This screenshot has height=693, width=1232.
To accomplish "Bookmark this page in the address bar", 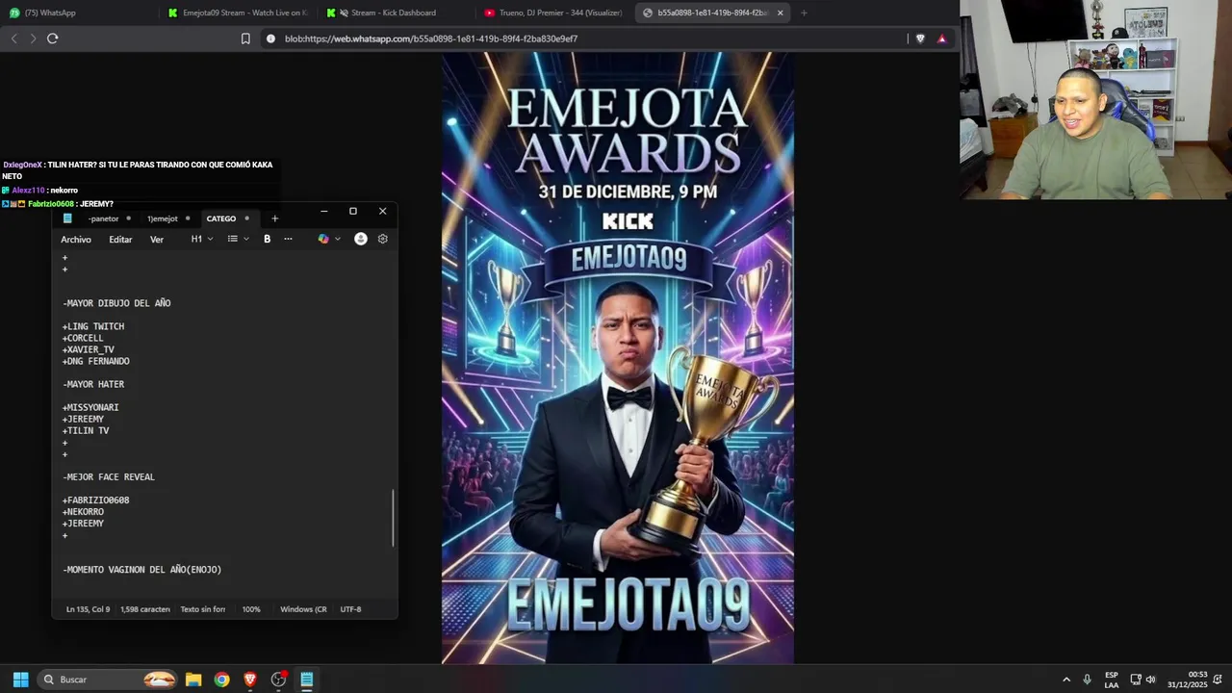I will (x=245, y=38).
